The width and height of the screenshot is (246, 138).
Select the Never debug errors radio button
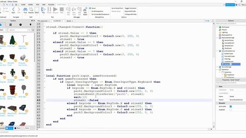pyautogui.click(x=90, y=8)
